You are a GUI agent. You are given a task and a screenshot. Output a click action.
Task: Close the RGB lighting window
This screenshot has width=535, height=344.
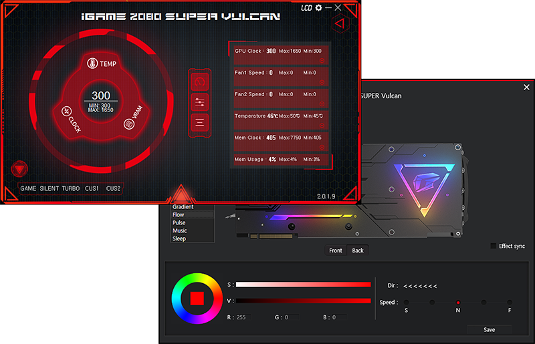pyautogui.click(x=526, y=88)
